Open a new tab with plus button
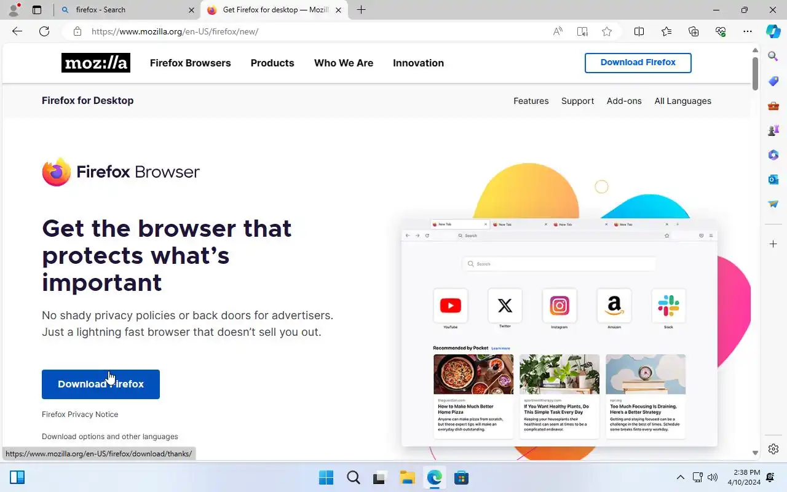The image size is (787, 492). click(362, 10)
